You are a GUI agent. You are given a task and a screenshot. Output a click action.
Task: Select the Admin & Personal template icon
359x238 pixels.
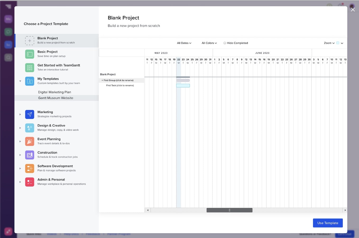click(29, 182)
